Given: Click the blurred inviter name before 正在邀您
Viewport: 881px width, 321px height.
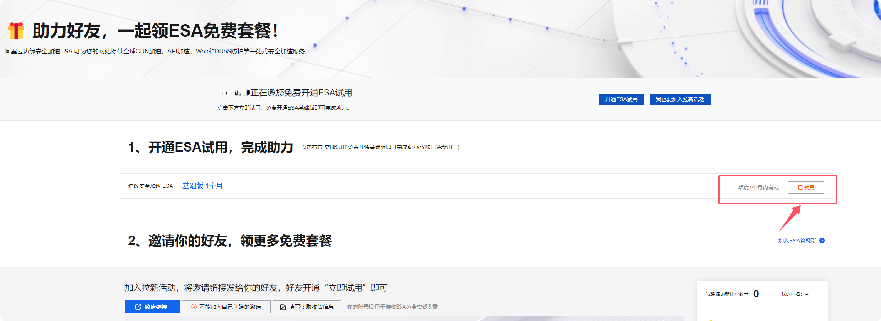Looking at the screenshot, I should point(236,93).
